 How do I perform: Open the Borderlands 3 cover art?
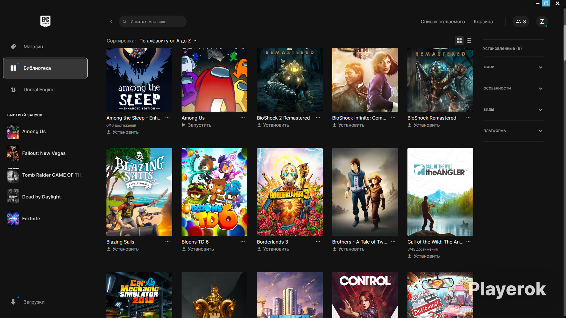290,192
